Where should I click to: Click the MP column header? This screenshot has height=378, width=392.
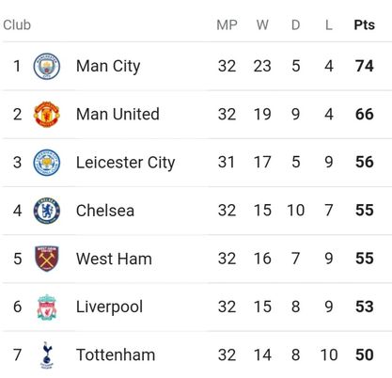tap(227, 25)
